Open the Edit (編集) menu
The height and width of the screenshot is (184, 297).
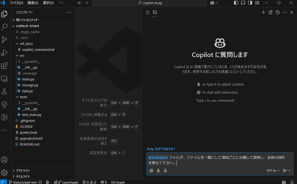pos(33,3)
